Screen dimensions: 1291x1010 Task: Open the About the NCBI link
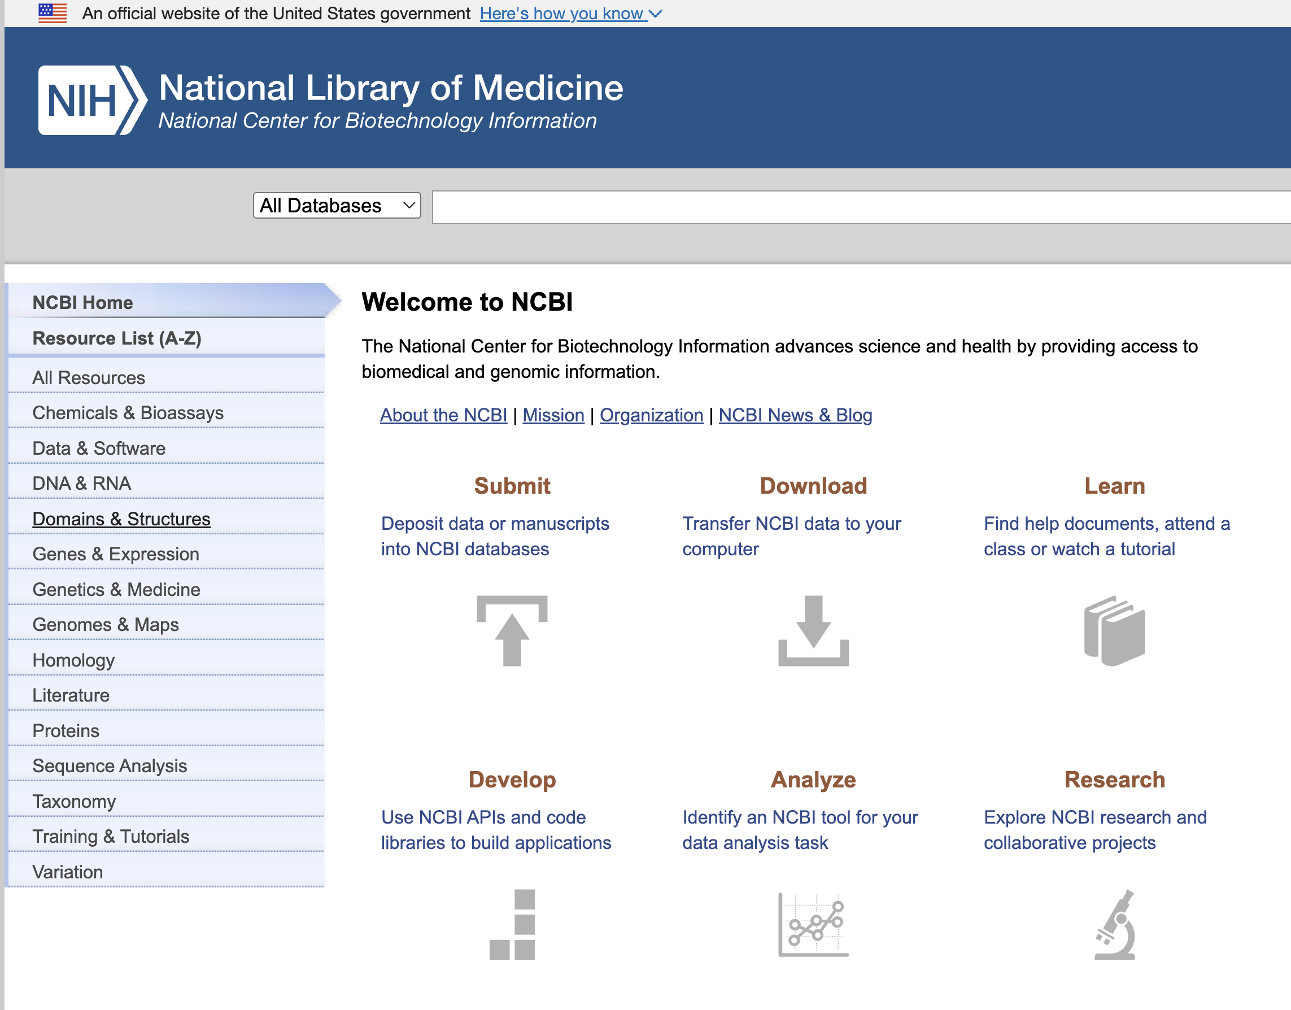pos(443,415)
